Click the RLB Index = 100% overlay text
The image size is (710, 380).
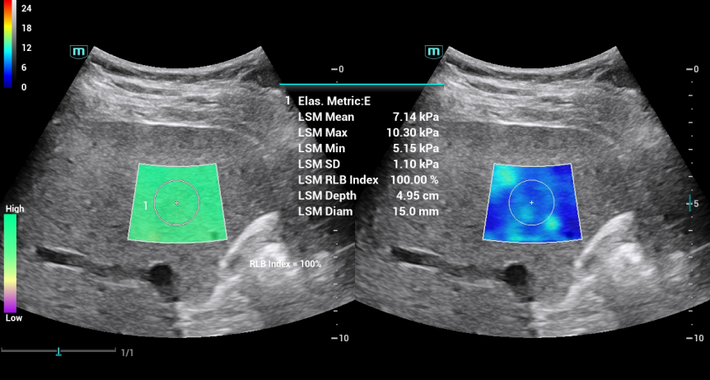pyautogui.click(x=285, y=264)
